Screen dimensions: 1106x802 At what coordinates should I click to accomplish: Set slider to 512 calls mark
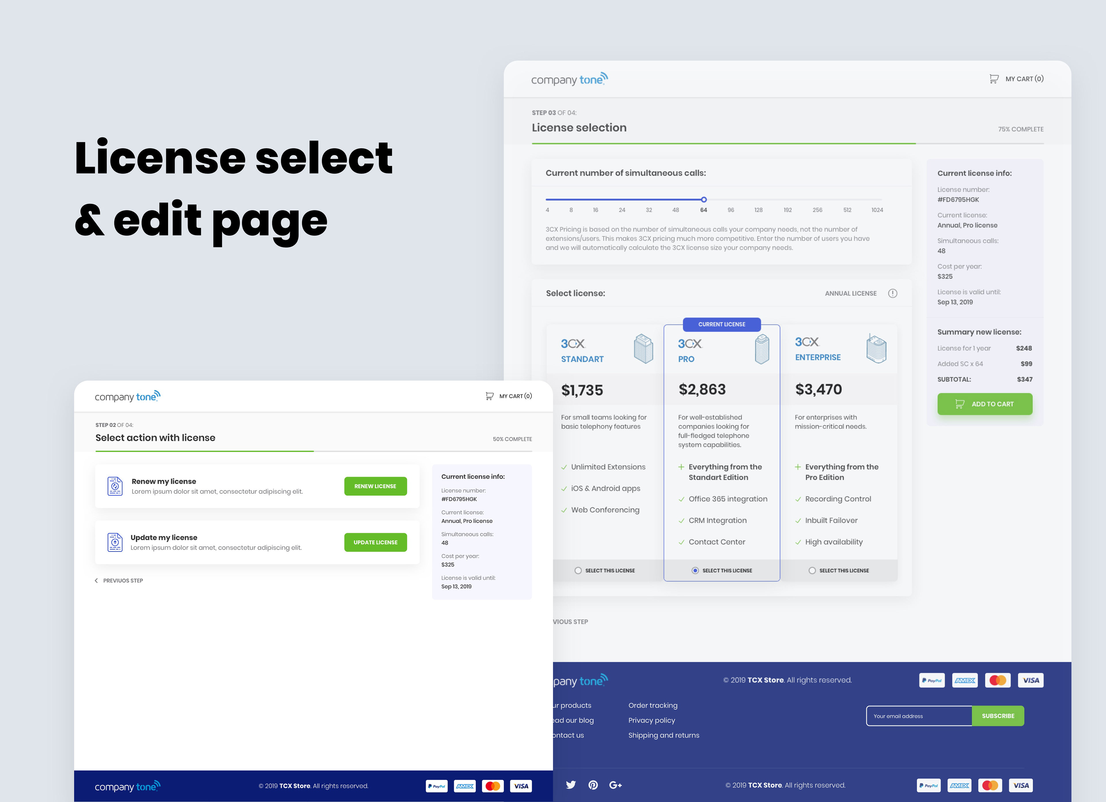848,210
